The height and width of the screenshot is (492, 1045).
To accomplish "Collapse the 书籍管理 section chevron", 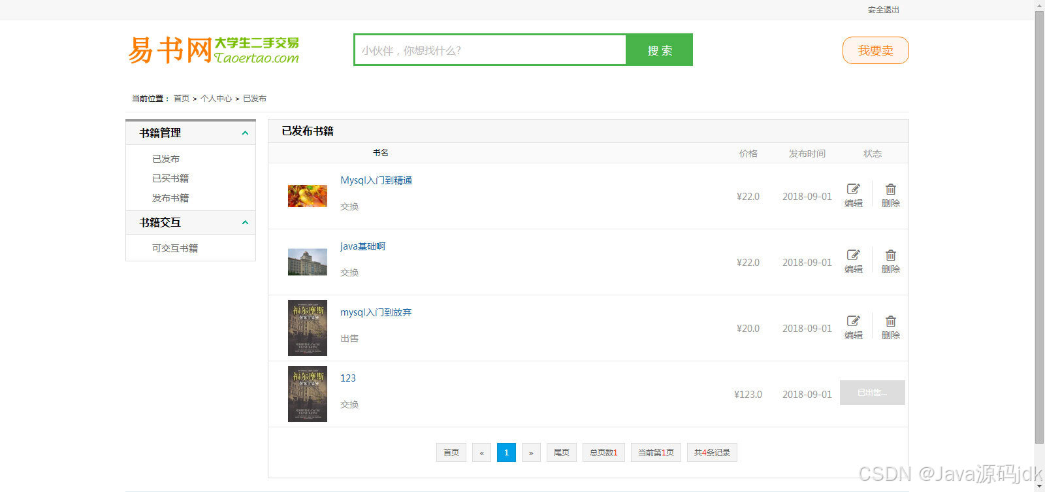I will coord(245,133).
